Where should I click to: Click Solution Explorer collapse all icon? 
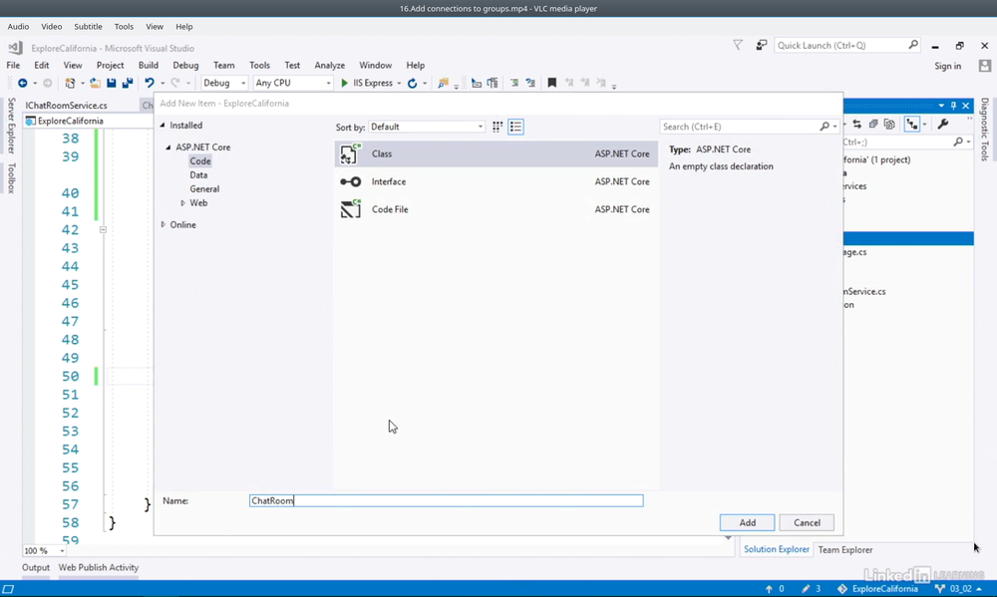point(873,124)
